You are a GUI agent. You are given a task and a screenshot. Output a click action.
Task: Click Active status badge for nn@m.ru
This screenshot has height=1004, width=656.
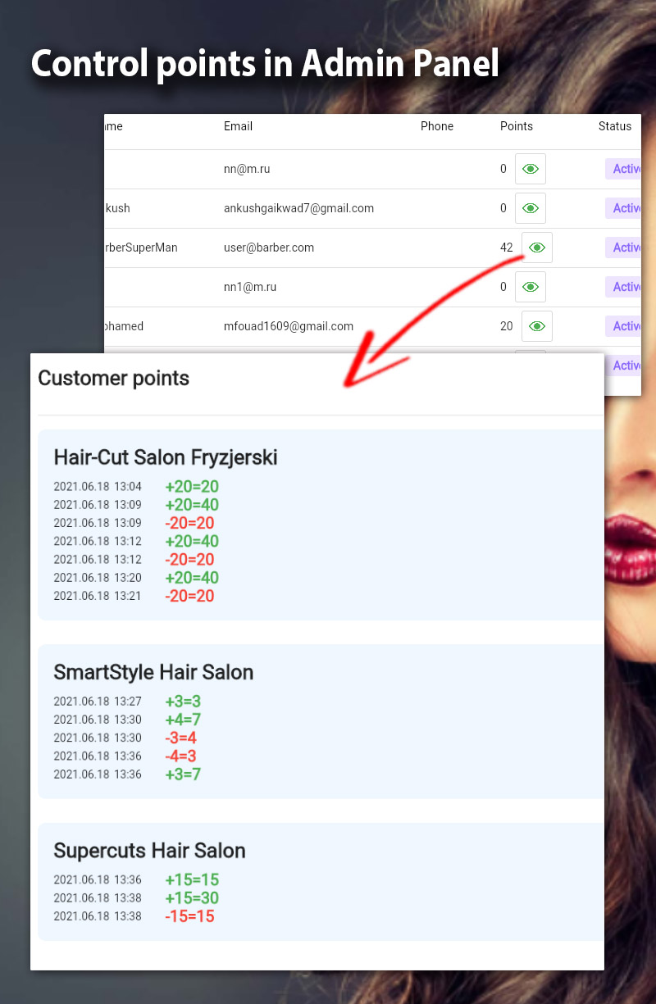click(623, 169)
